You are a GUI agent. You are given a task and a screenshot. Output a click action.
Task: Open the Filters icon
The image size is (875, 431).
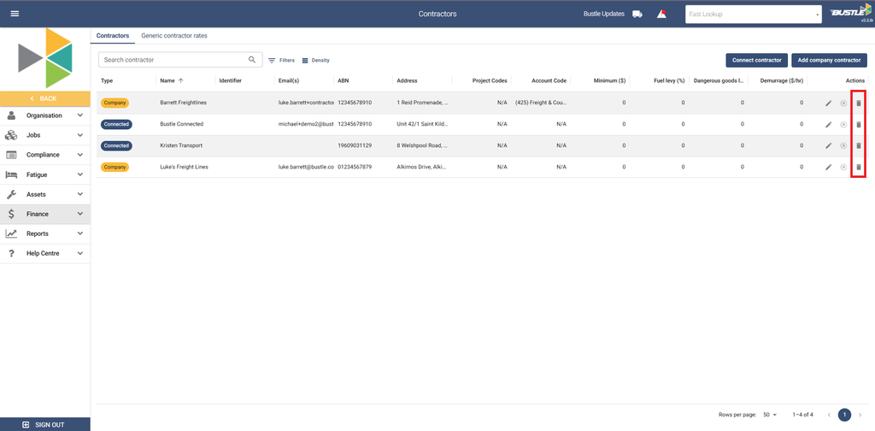click(x=273, y=61)
